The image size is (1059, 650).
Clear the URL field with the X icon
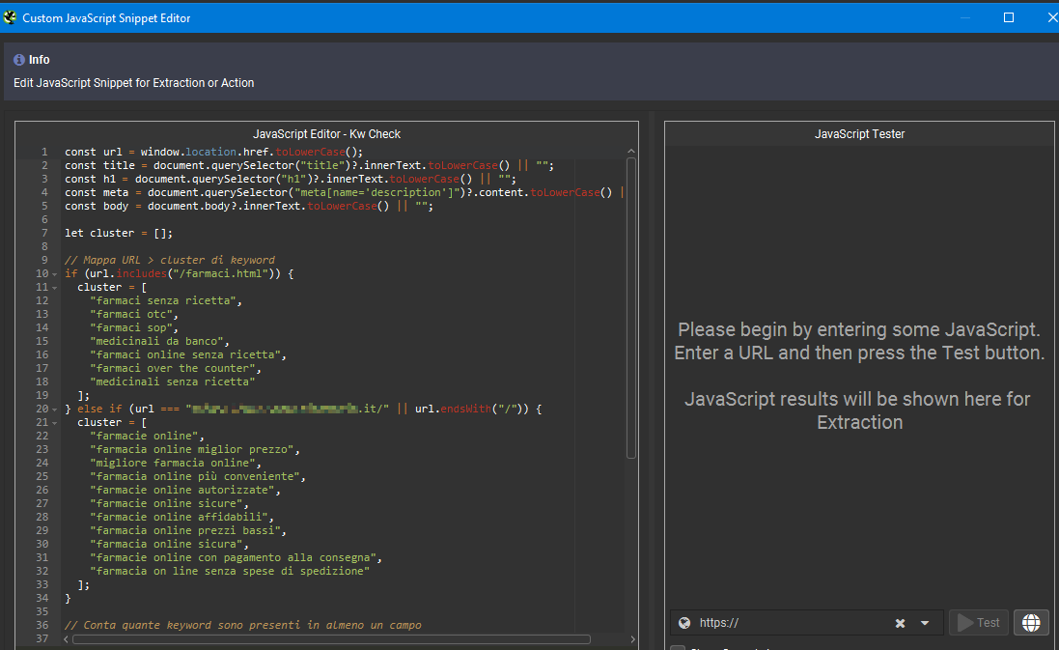tap(900, 624)
